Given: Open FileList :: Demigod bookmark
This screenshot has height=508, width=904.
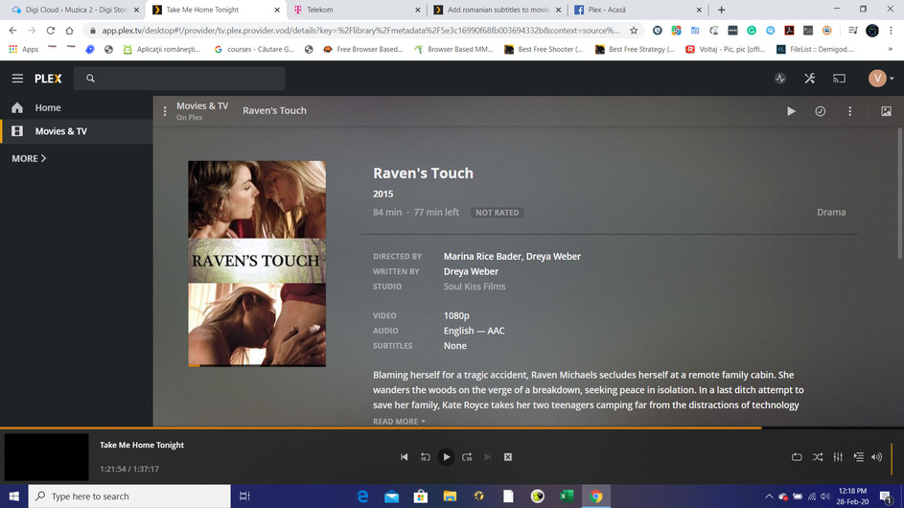Looking at the screenshot, I should point(815,50).
